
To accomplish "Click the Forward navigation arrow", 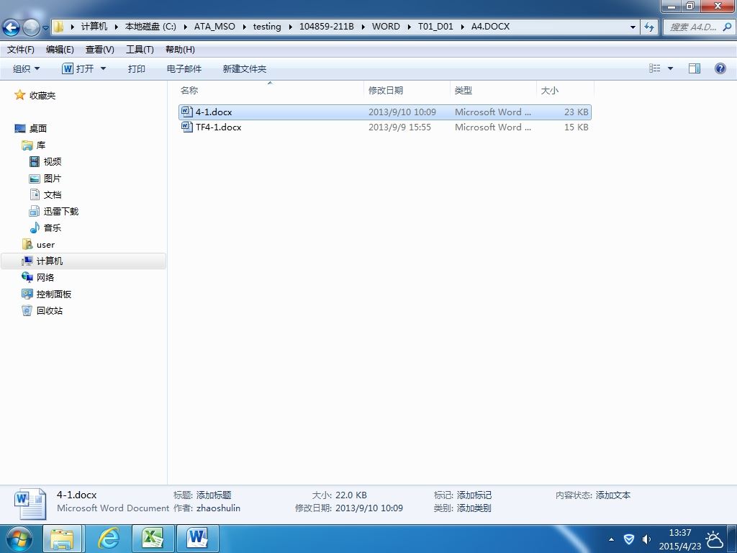I will point(31,27).
